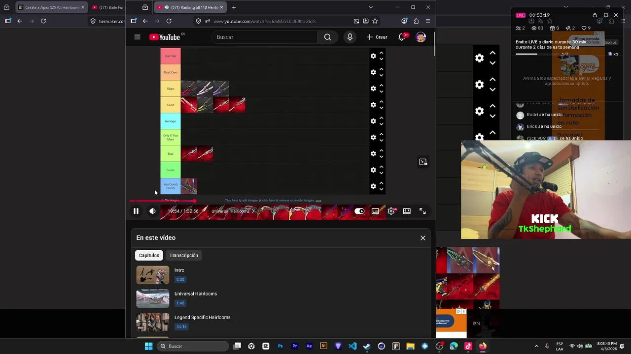Show hidden system tray icons chevron
Screen dimensions: 631x354
coord(536,346)
